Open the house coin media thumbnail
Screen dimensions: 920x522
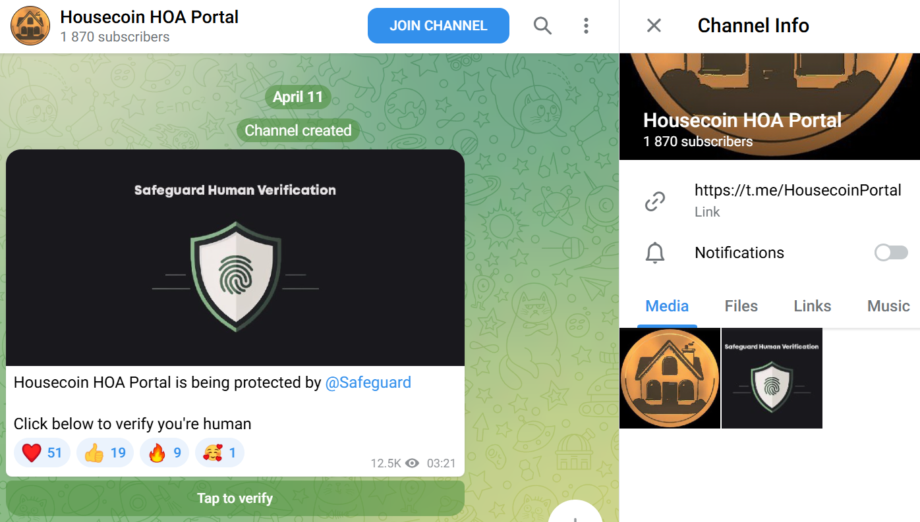[x=670, y=378]
